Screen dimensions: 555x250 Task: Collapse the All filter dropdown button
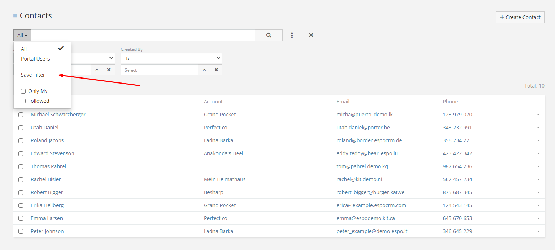22,35
